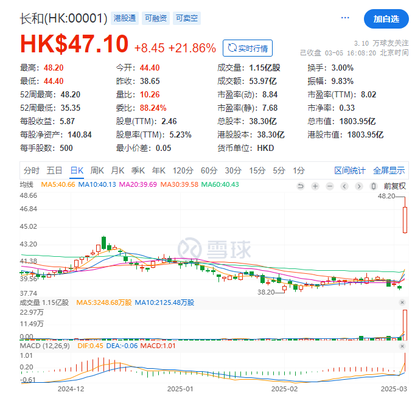Click the chart reset undo arrow icon
This screenshot has width=412, height=398.
tap(301, 186)
